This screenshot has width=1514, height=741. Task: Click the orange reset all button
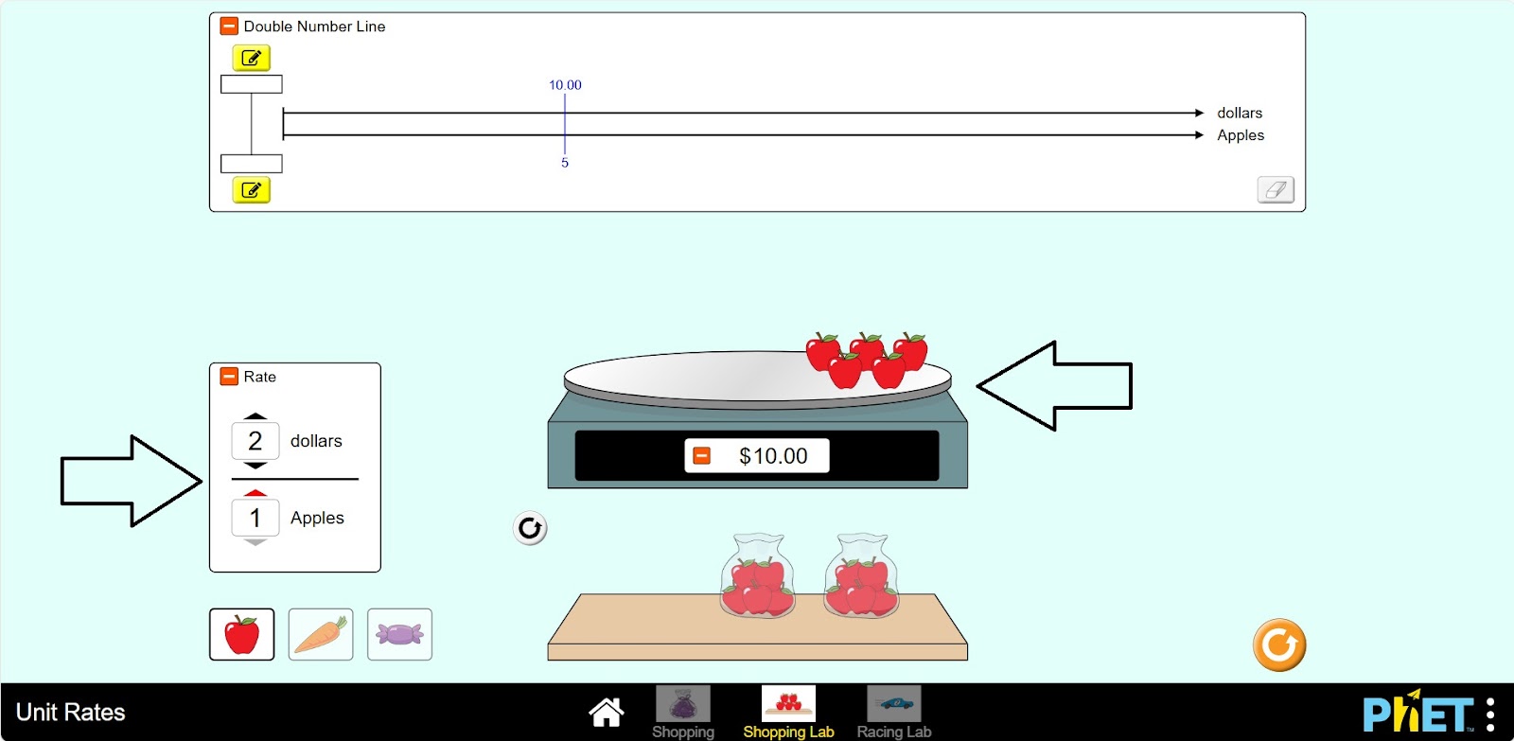(x=1278, y=645)
